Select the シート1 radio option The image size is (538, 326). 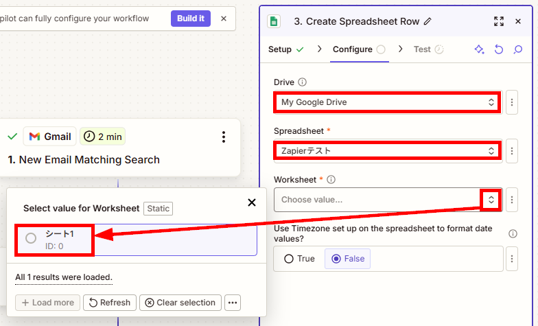pyautogui.click(x=31, y=237)
